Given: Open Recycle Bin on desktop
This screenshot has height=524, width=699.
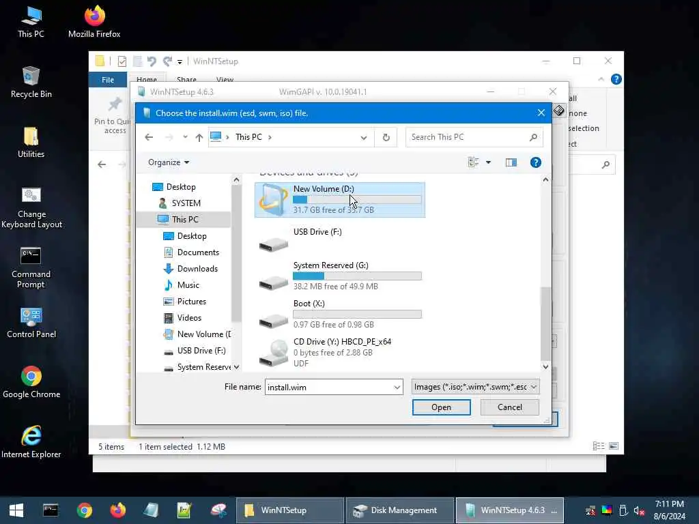Looking at the screenshot, I should [31, 83].
